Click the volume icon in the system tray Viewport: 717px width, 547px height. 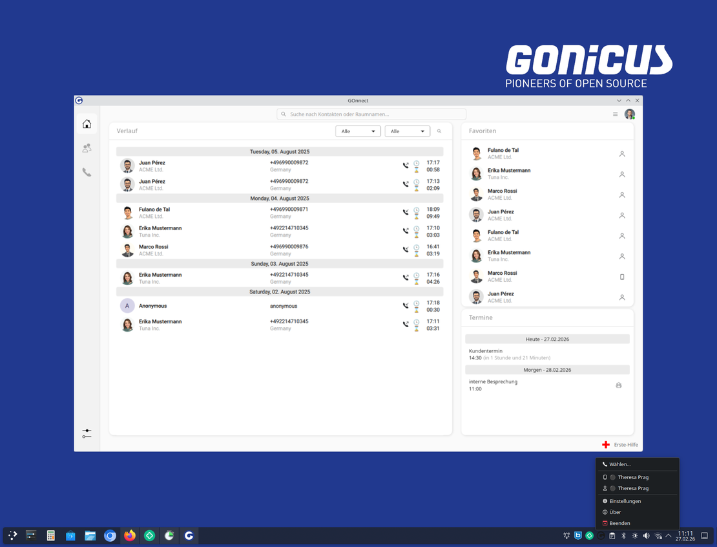pyautogui.click(x=646, y=535)
